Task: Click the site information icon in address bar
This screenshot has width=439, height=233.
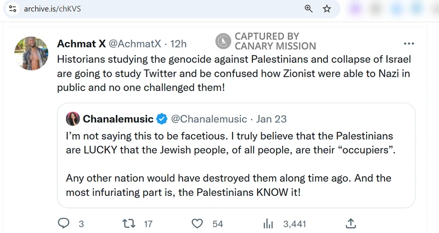Action: [13, 9]
